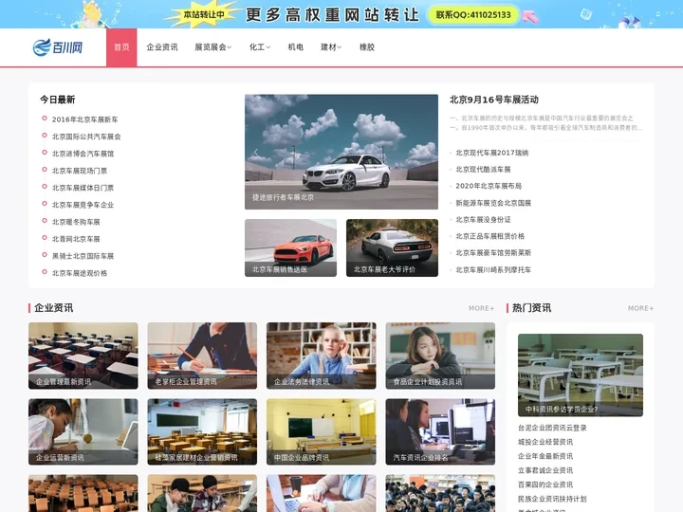The image size is (683, 512).
Task: Click MORE+ beside 企业资讯 heading
Action: coord(481,308)
